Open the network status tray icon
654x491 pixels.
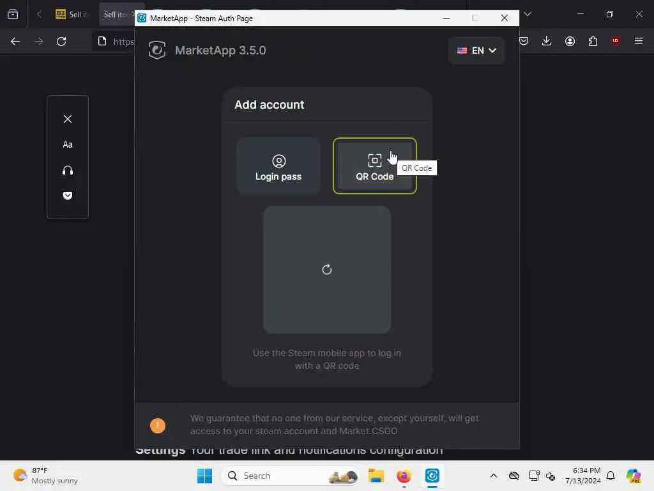click(x=534, y=476)
